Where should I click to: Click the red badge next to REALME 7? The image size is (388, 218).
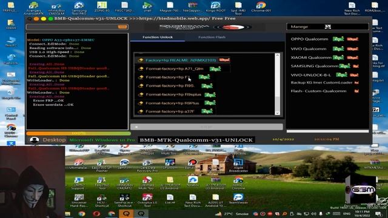click(224, 60)
